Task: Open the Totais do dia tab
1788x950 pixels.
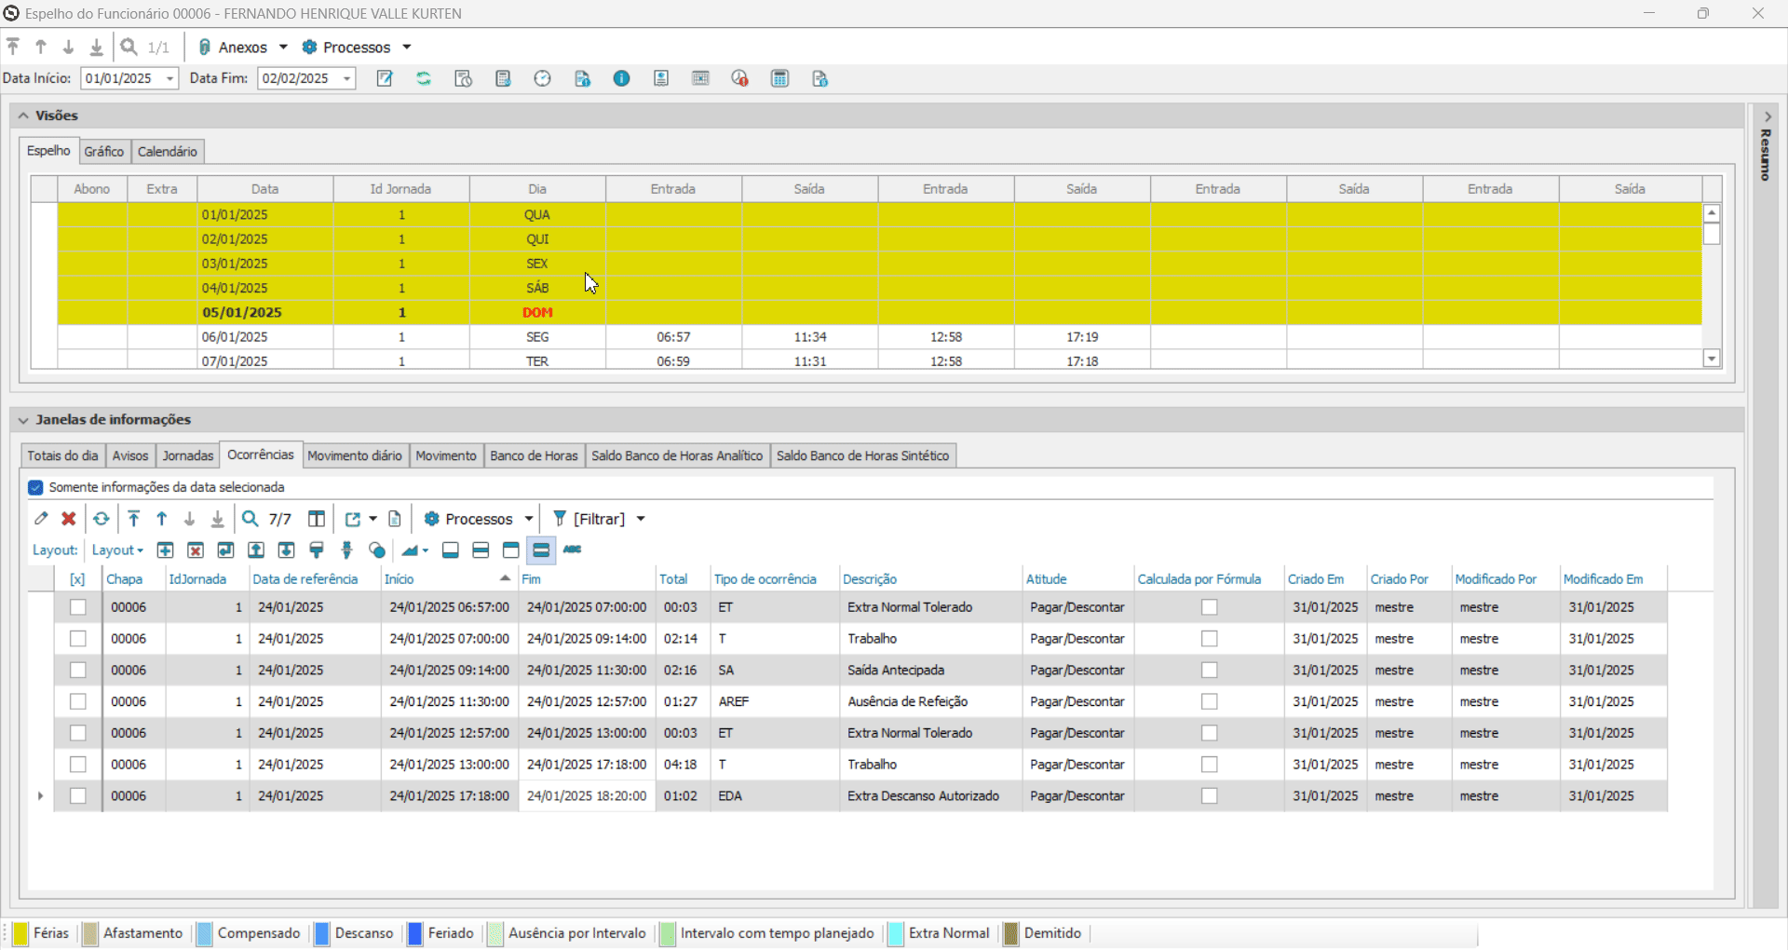Action: click(62, 455)
